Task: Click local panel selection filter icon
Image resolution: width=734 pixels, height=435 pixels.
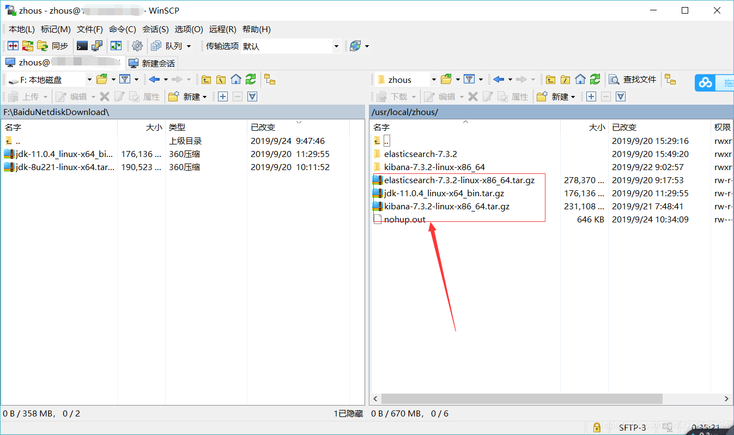Action: (252, 96)
